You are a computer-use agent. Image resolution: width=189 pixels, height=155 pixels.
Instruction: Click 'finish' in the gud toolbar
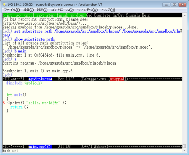[x=62, y=15]
